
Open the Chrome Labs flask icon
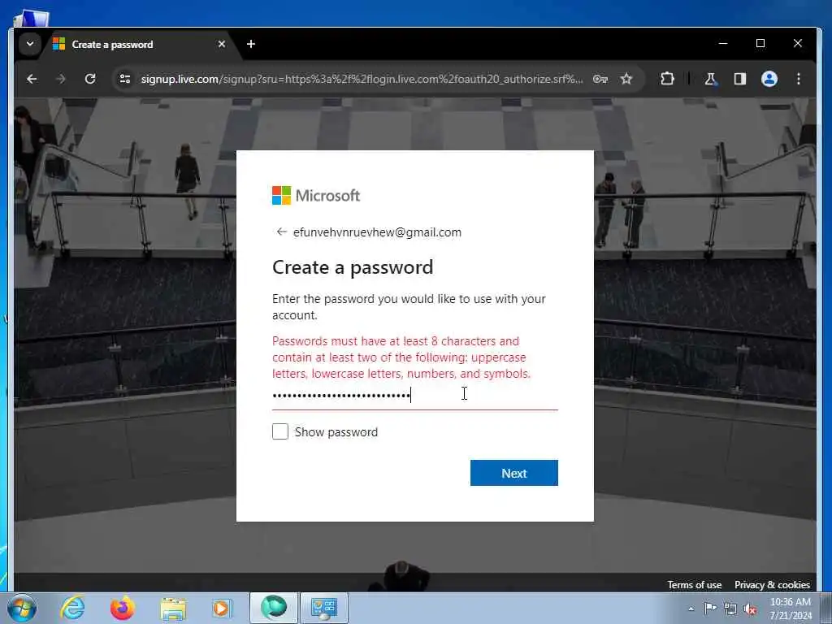(x=710, y=79)
